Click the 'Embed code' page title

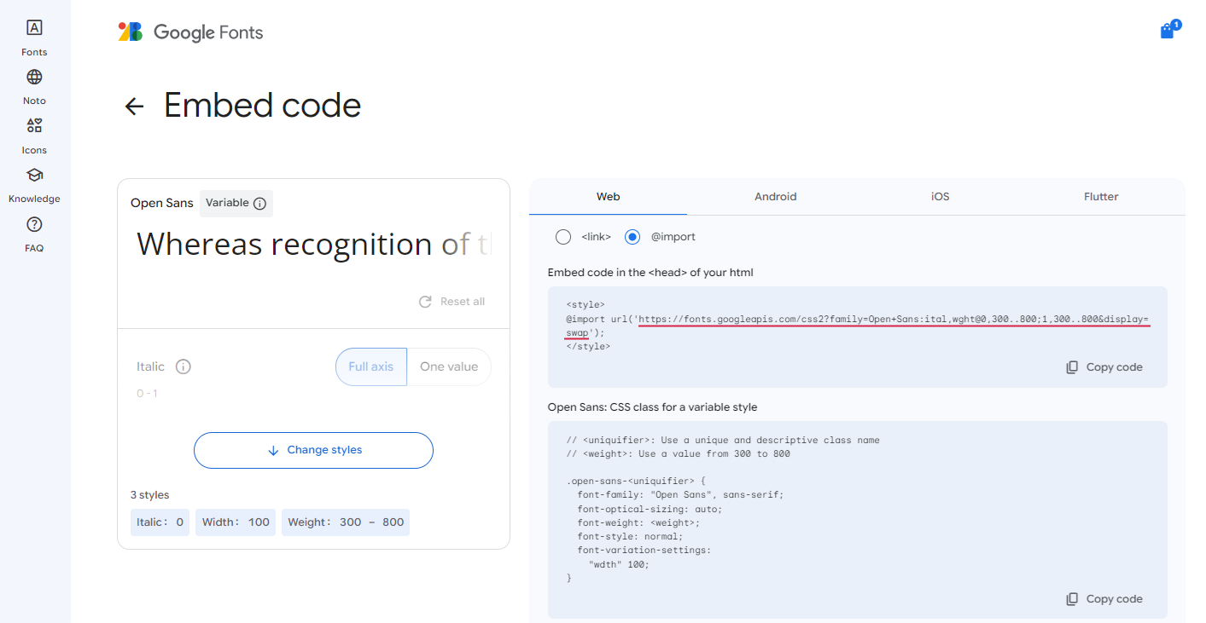click(x=263, y=106)
